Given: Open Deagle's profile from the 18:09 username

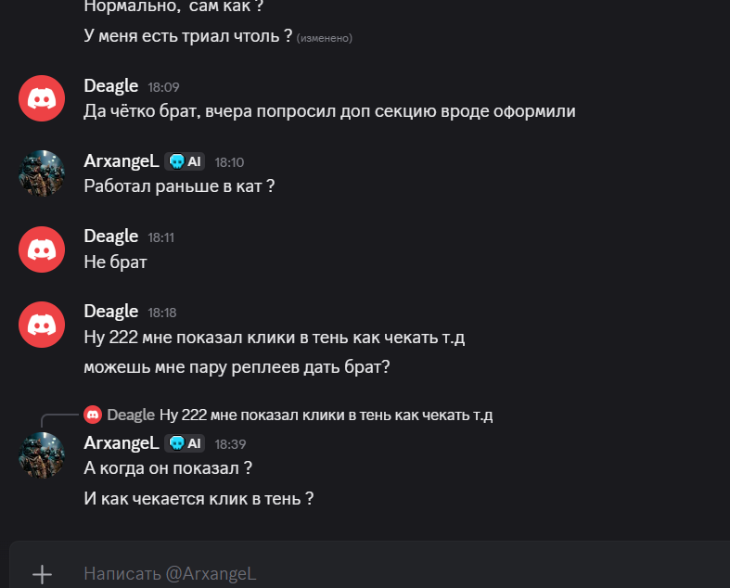Looking at the screenshot, I should coord(110,86).
